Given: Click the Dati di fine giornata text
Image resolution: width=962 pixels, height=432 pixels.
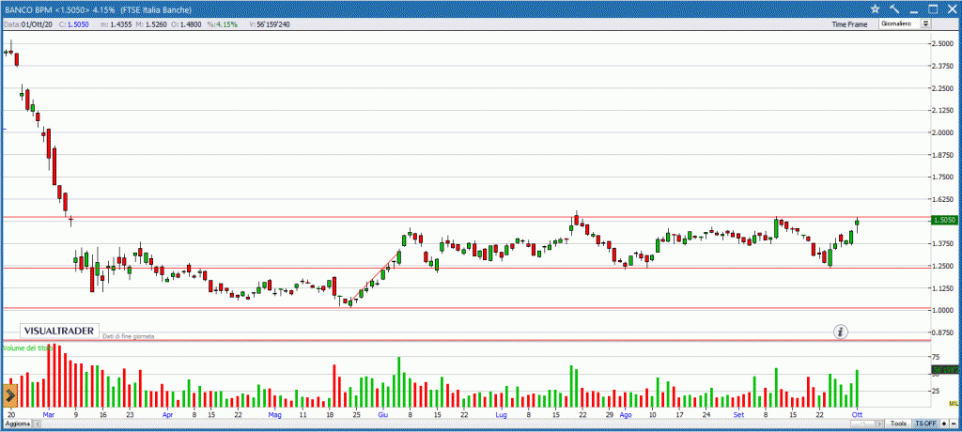Looking at the screenshot, I should click(x=128, y=336).
